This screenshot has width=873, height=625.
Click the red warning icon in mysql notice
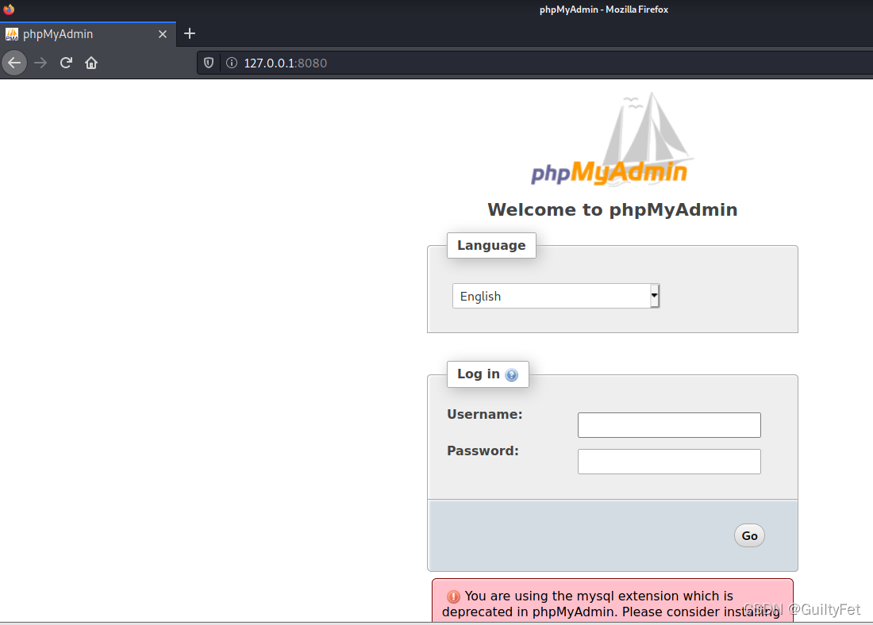coord(453,596)
